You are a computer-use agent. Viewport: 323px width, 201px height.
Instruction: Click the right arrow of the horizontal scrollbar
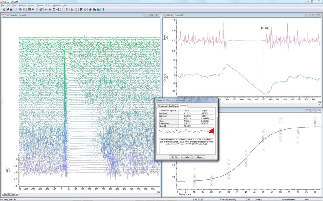(159, 194)
